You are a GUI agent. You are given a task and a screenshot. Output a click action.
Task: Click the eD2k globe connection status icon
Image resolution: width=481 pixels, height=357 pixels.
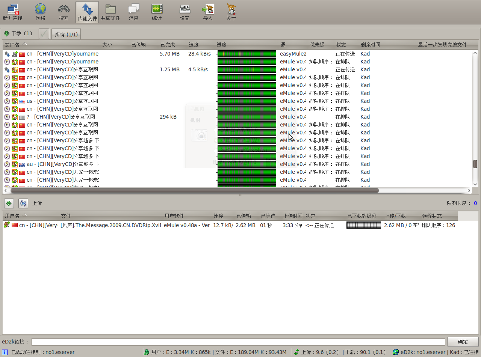tap(395, 352)
